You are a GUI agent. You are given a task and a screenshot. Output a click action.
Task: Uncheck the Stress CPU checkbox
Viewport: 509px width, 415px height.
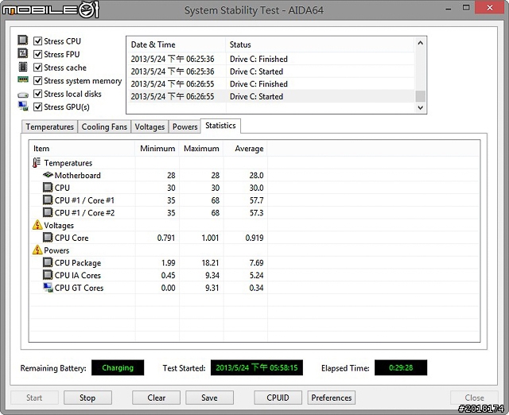point(38,41)
